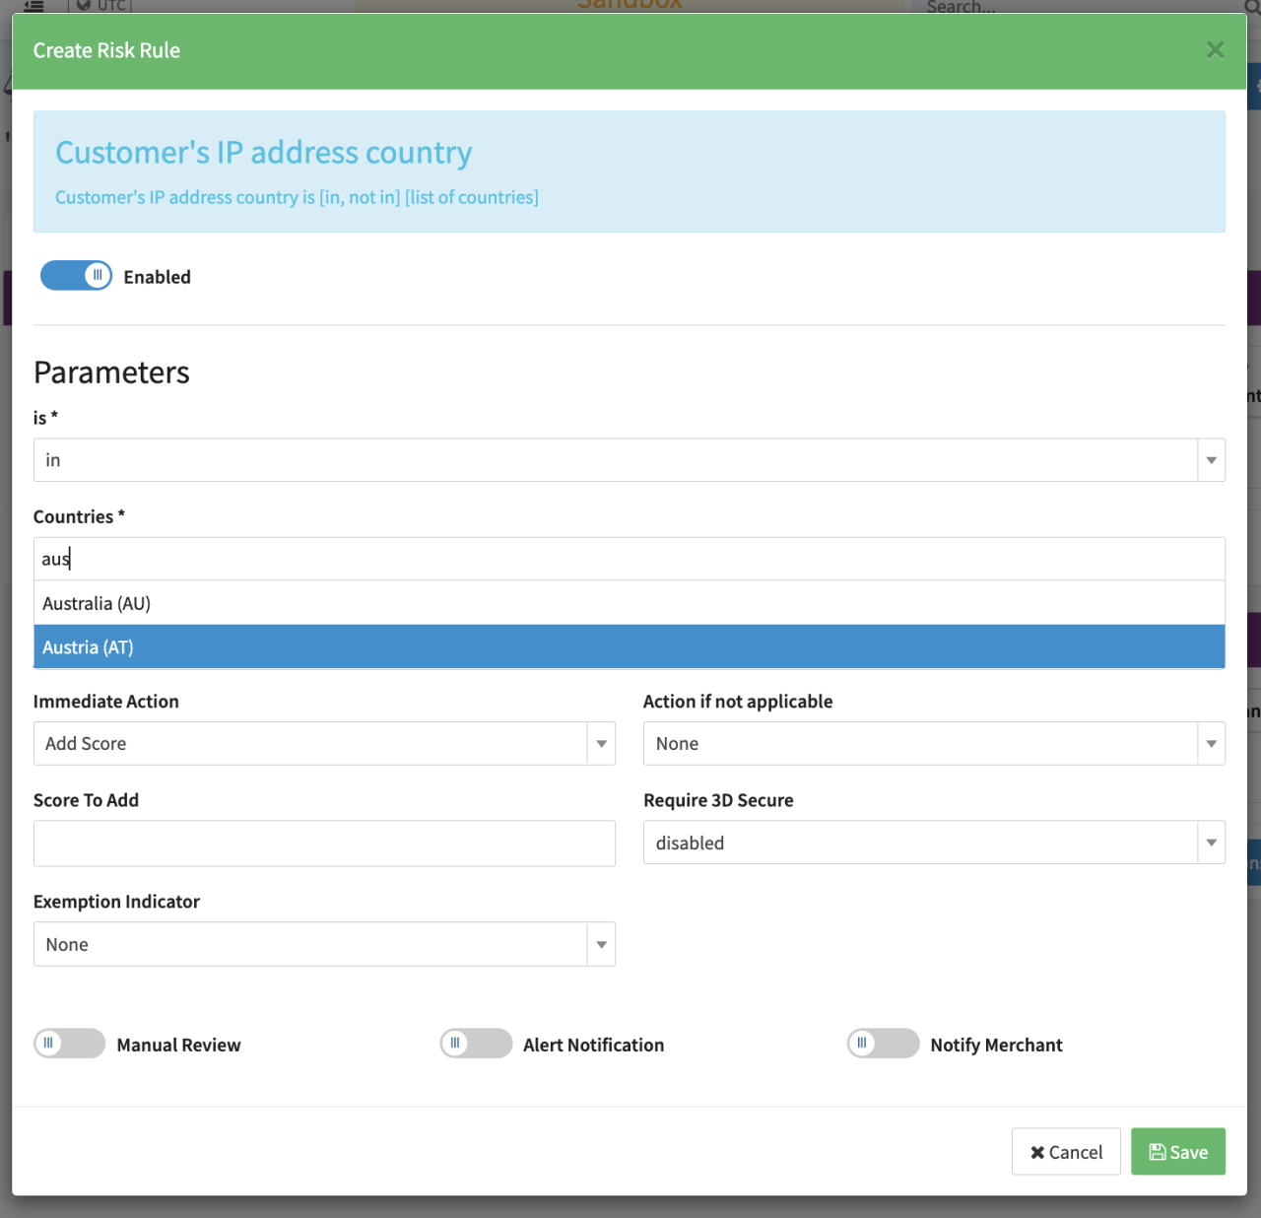The height and width of the screenshot is (1218, 1261).
Task: Expand the Require 3D Secure dropdown
Action: click(920, 844)
